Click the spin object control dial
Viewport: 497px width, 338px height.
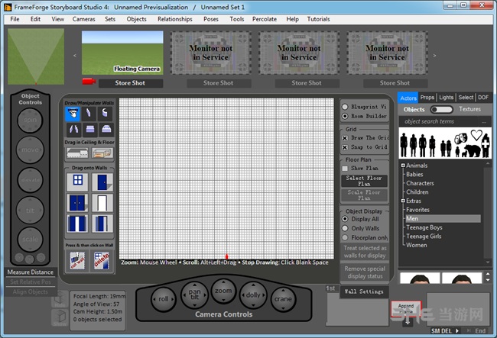[30, 120]
